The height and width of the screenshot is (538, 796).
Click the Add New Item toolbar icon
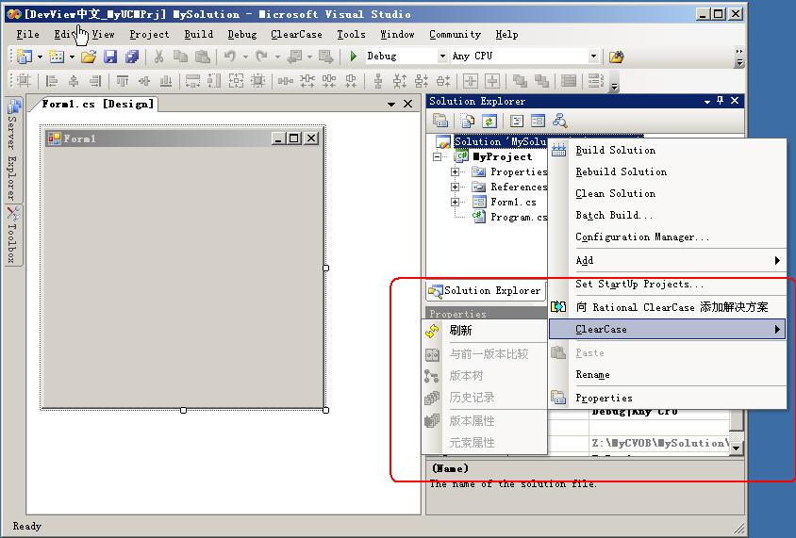pyautogui.click(x=57, y=57)
